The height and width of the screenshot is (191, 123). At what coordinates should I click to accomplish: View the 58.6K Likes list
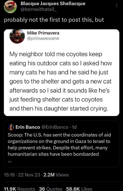pos(79,189)
